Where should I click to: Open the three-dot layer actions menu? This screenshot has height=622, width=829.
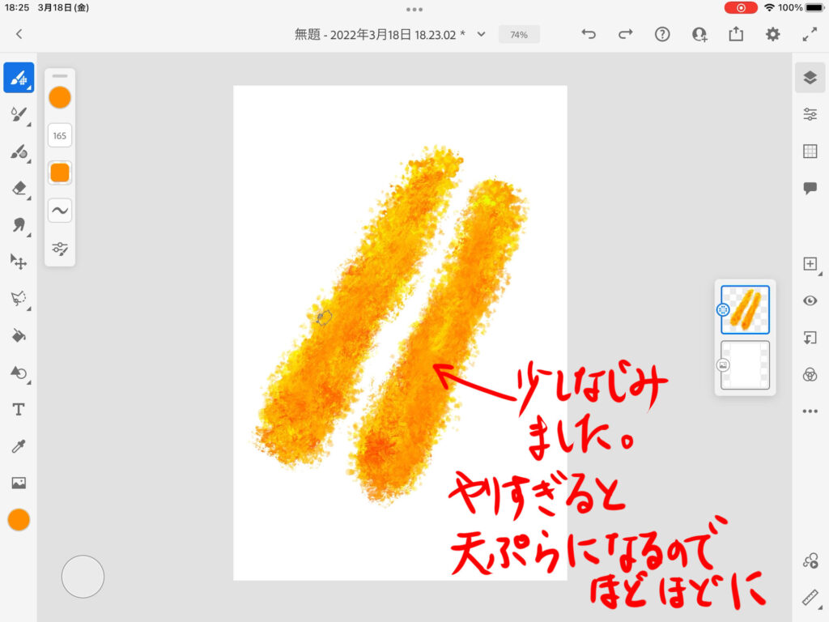click(x=810, y=411)
